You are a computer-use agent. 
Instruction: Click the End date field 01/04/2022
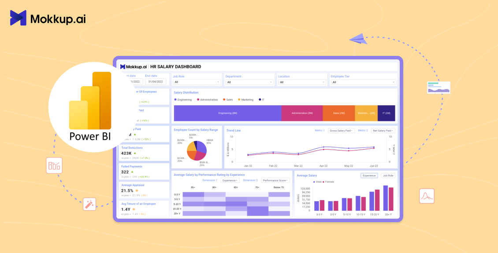pos(156,81)
